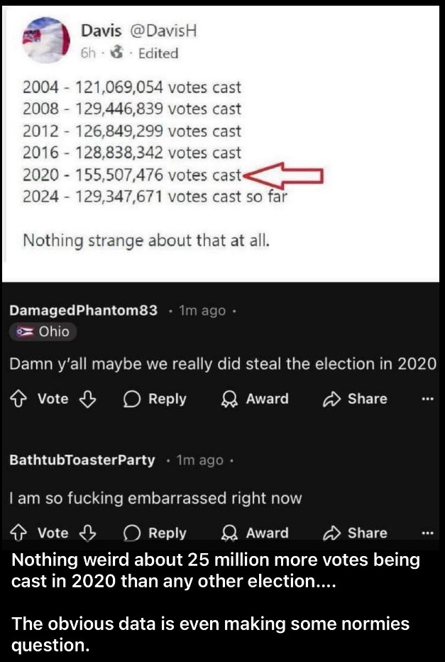
Task: Open DamagedPhantom83's user profile
Action: [x=83, y=310]
